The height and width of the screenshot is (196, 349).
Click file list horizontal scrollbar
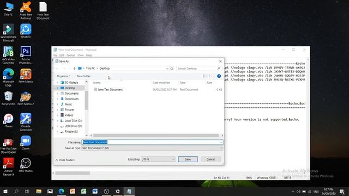[156, 136]
